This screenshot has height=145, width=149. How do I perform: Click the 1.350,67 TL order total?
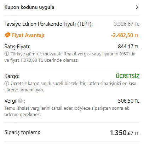125,133
